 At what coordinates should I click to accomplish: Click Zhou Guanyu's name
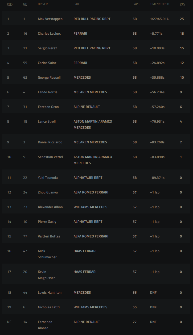(48, 192)
